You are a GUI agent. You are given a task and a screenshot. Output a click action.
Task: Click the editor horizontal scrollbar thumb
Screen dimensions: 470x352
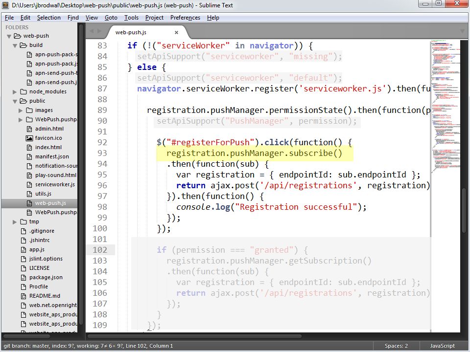click(x=194, y=336)
